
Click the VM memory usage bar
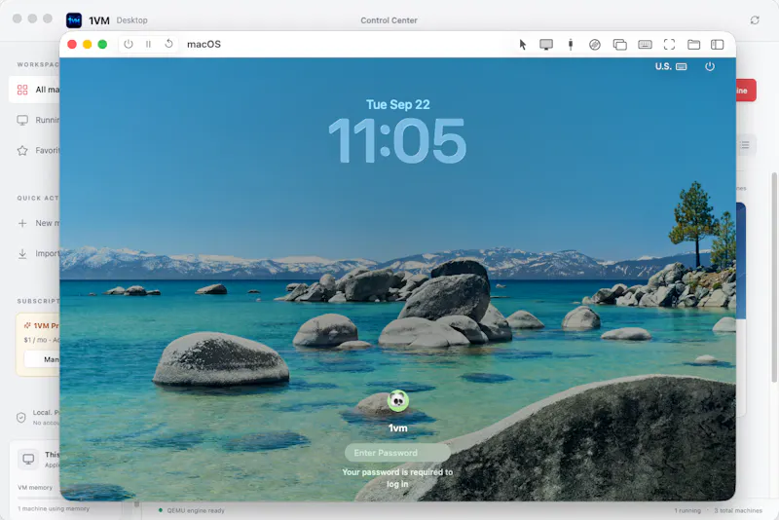[x=39, y=499]
